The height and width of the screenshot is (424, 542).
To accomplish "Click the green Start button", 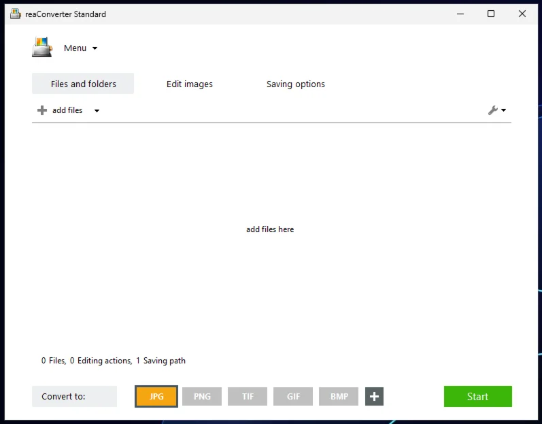I will click(x=477, y=396).
